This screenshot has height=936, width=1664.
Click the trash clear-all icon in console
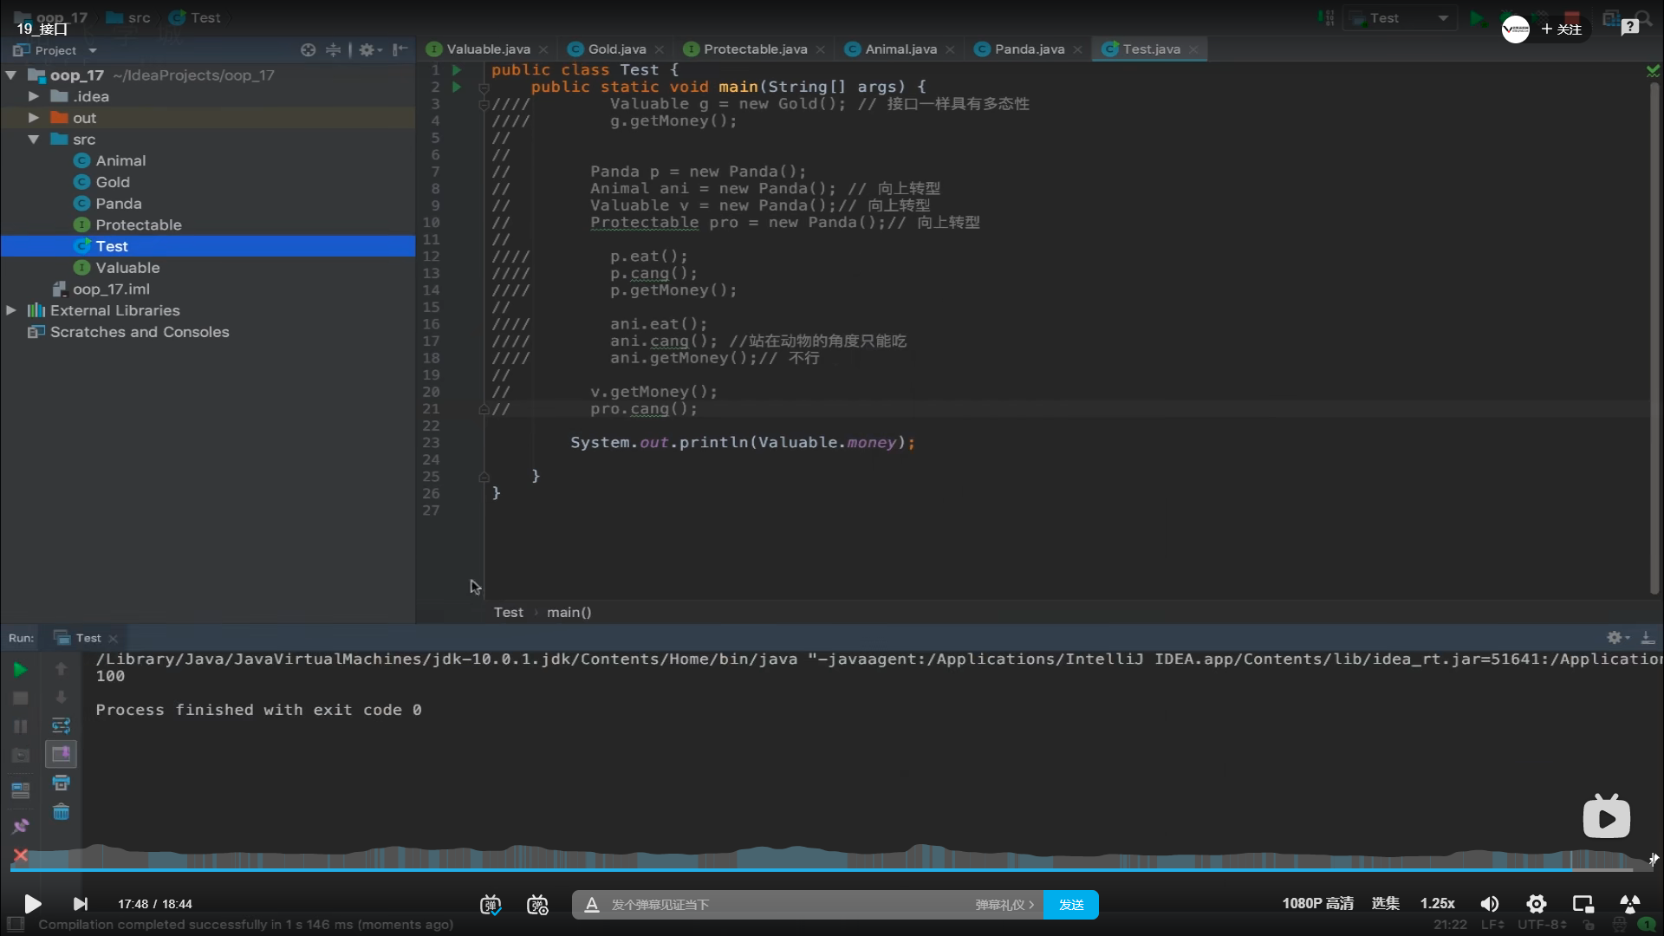[x=61, y=812]
